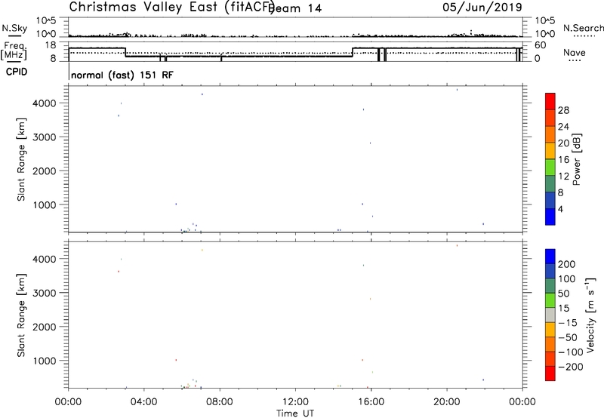
Task: Click the -15 label on Velocity colorbar
Action: [x=568, y=322]
